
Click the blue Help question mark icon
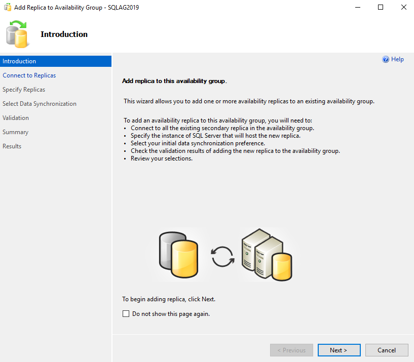(386, 60)
